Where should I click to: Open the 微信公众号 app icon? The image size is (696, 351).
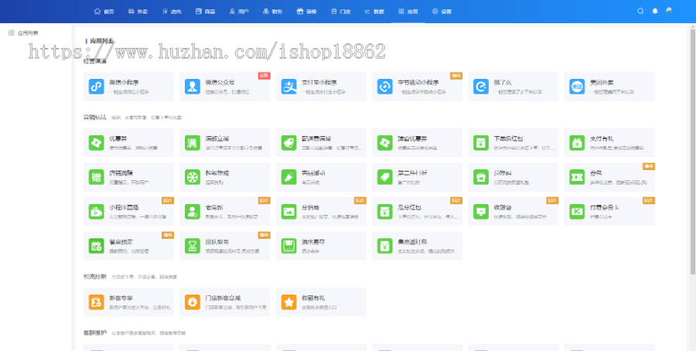coord(193,87)
